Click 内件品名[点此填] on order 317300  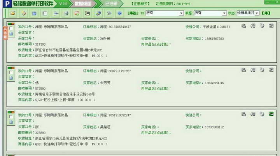tap(156, 44)
